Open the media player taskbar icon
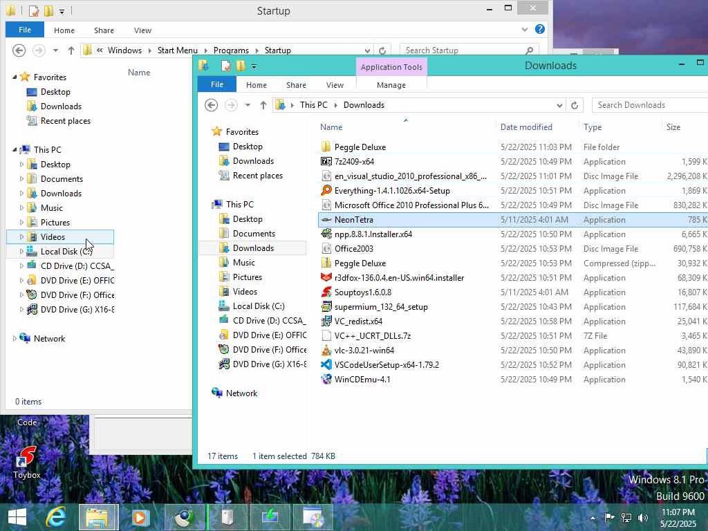Viewport: 708px width, 531px height. 140,517
